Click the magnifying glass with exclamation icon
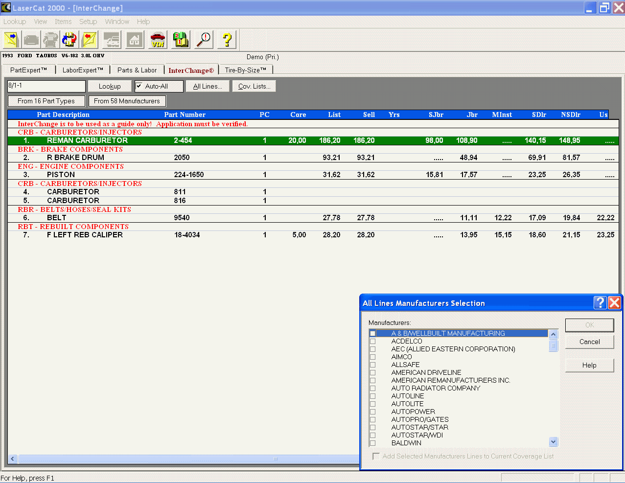The width and height of the screenshot is (625, 483). pyautogui.click(x=204, y=40)
